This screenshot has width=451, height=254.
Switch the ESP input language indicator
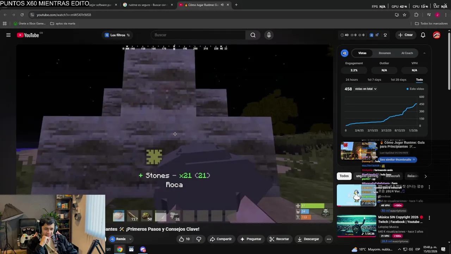[418, 249]
